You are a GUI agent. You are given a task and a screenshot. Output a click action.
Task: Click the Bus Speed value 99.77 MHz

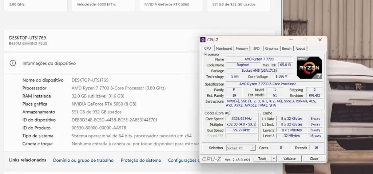click(x=242, y=130)
